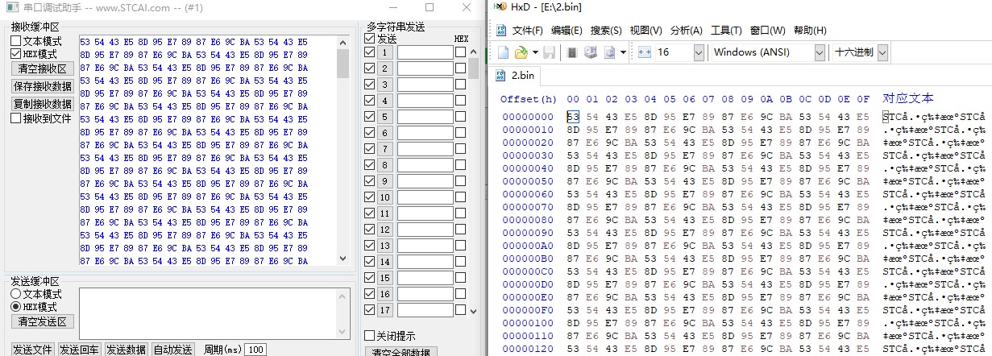Click the bytes-per-row width icon in HxD
Image resolution: width=992 pixels, height=356 pixels.
point(644,52)
